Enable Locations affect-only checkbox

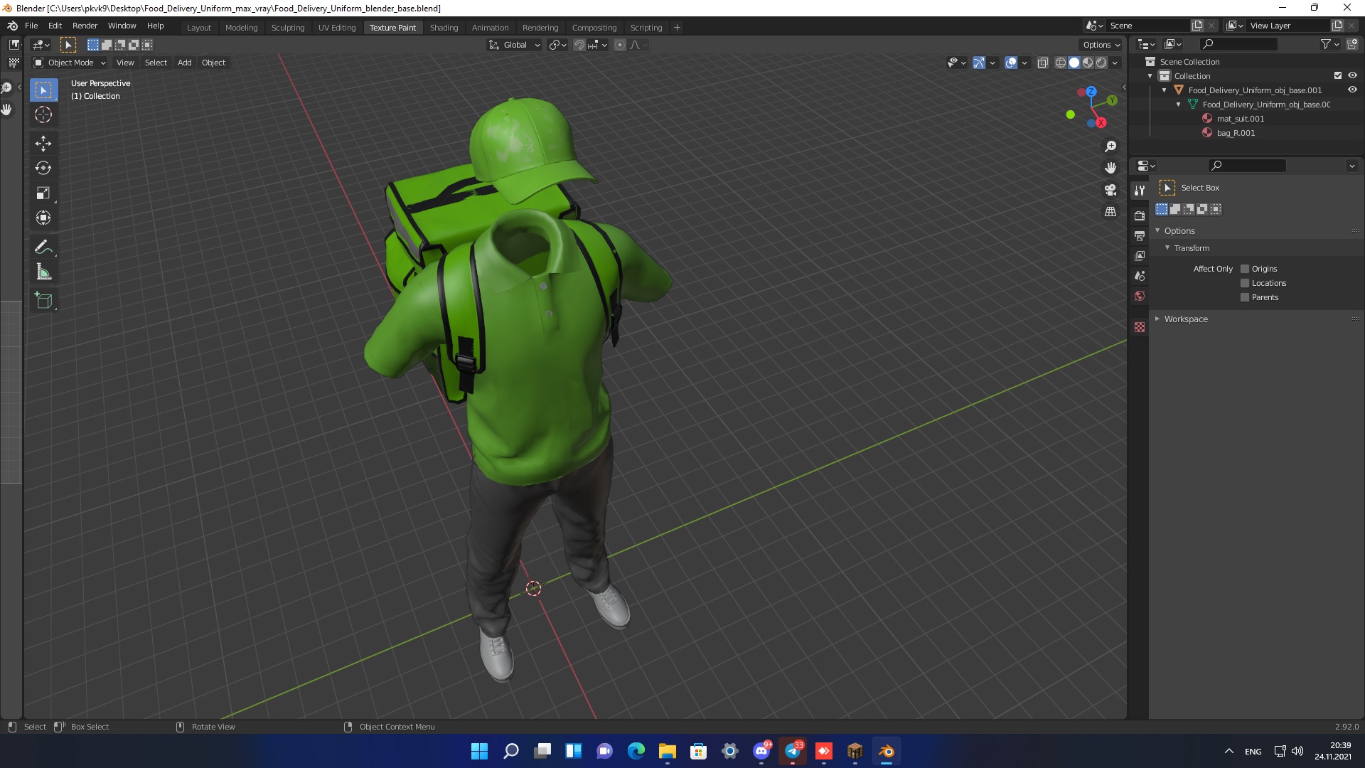(x=1245, y=283)
